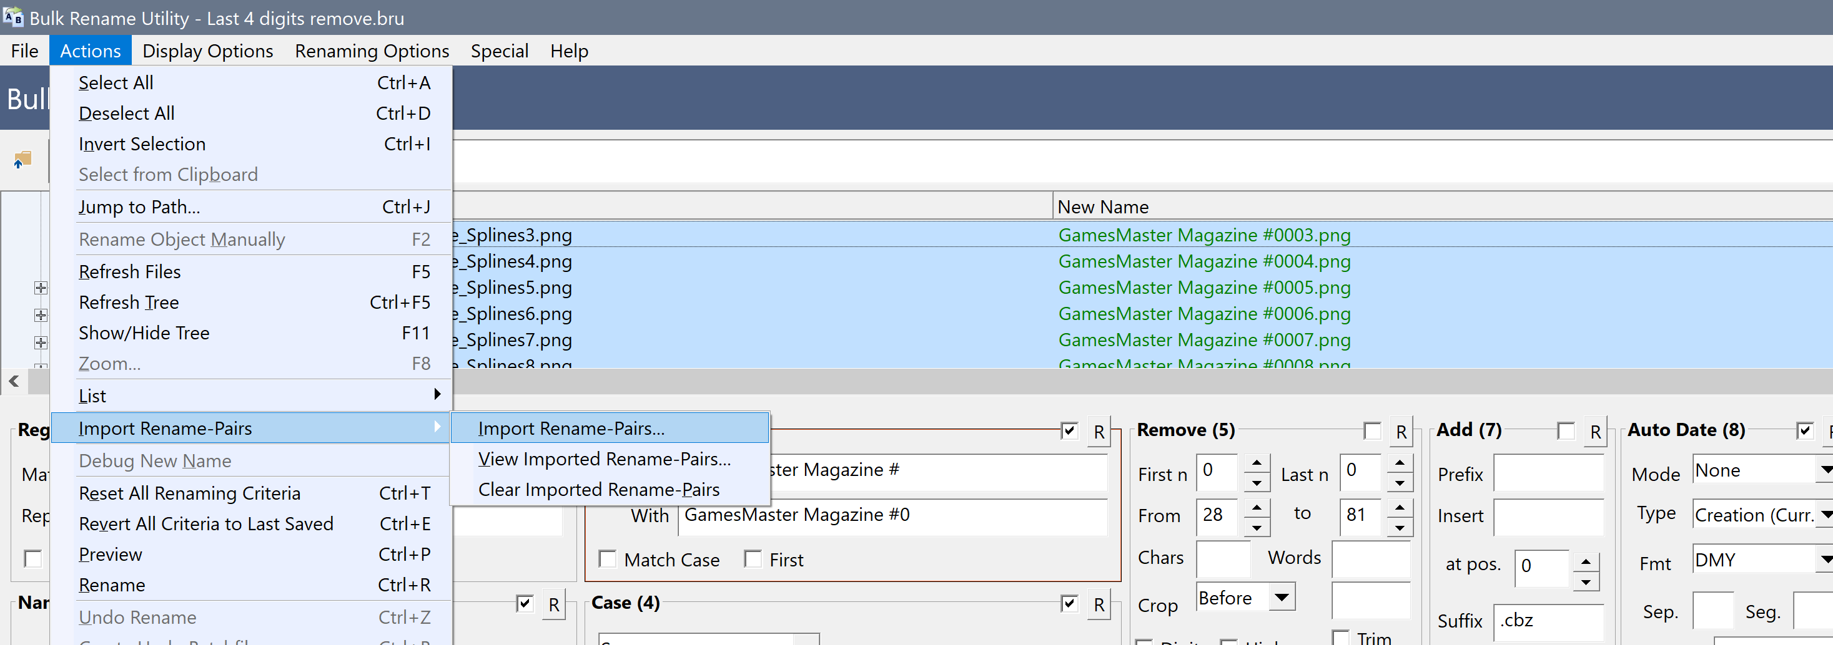This screenshot has width=1833, height=645.
Task: Click the Insert input field
Action: [1548, 516]
